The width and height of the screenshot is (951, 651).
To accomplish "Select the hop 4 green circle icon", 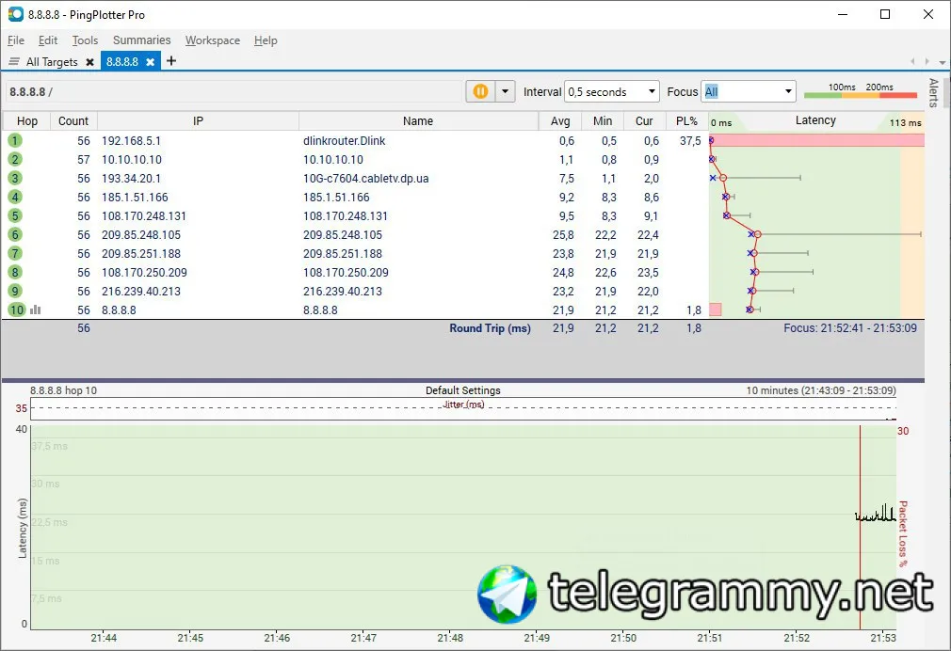I will point(15,197).
